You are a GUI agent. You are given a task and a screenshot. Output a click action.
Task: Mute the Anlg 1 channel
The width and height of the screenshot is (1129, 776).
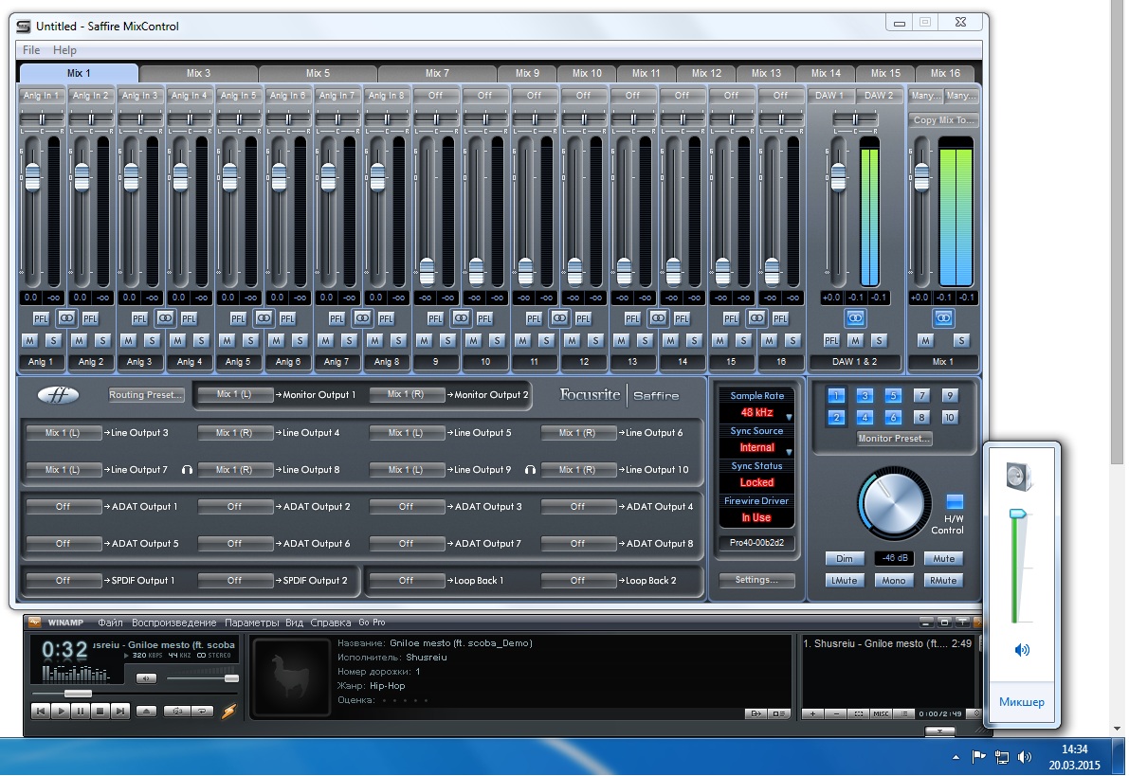(x=30, y=340)
